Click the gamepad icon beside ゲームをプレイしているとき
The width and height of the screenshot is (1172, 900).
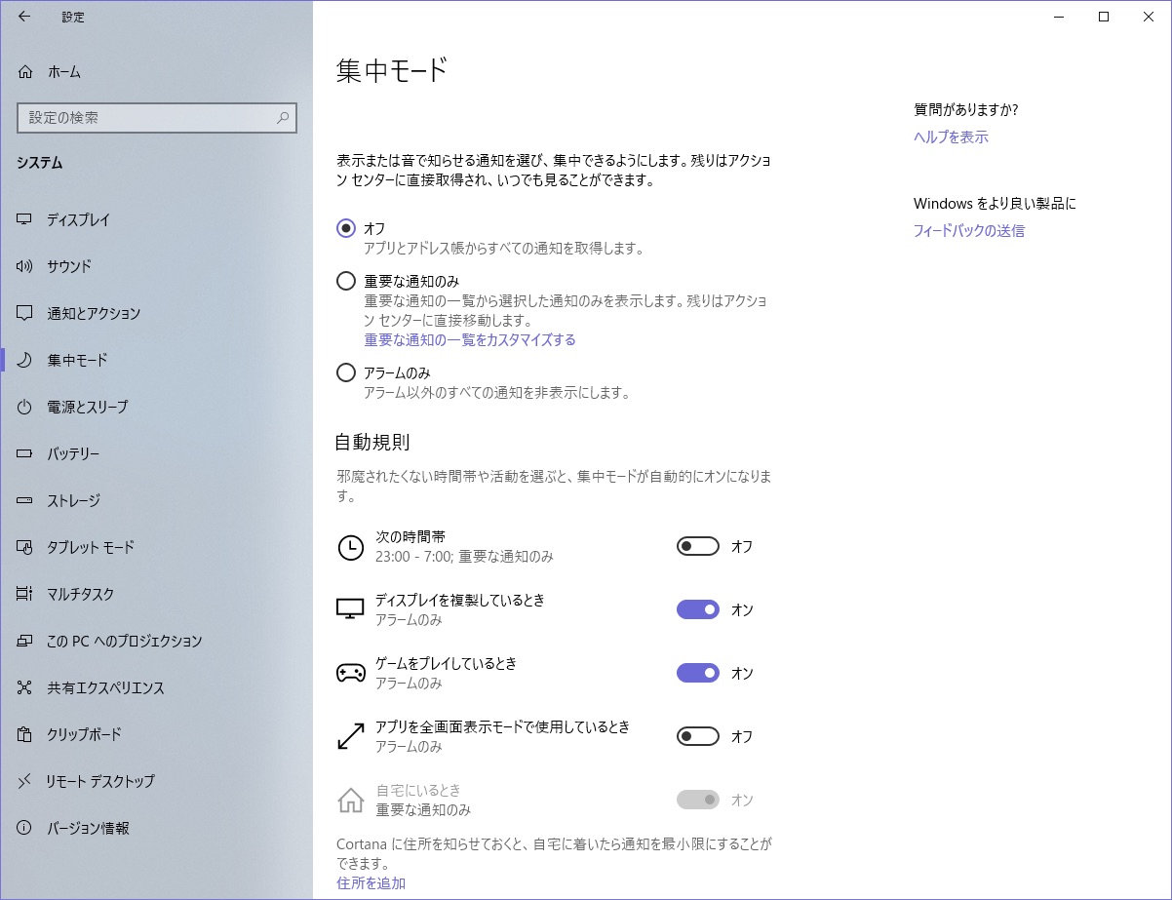click(350, 673)
